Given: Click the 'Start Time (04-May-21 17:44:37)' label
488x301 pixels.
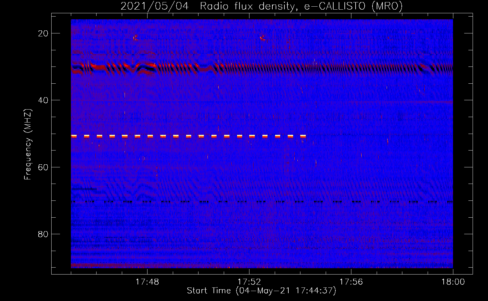Looking at the screenshot, I should [261, 291].
